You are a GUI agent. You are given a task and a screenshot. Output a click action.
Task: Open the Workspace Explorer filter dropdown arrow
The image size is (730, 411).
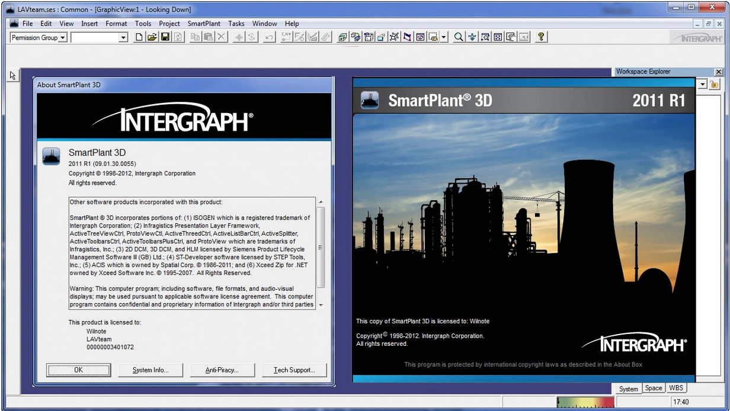(x=703, y=85)
